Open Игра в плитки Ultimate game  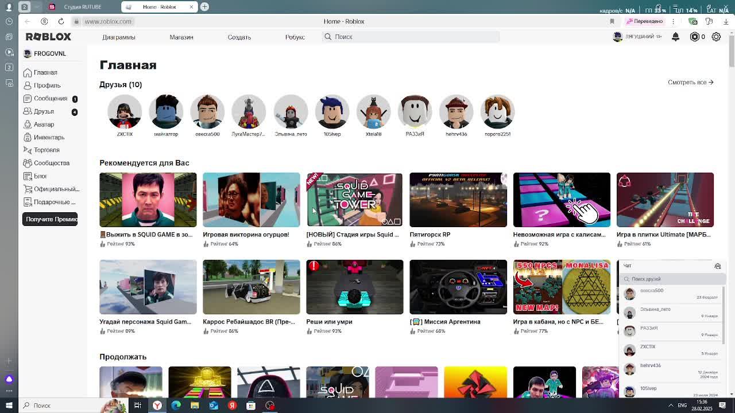tap(665, 200)
